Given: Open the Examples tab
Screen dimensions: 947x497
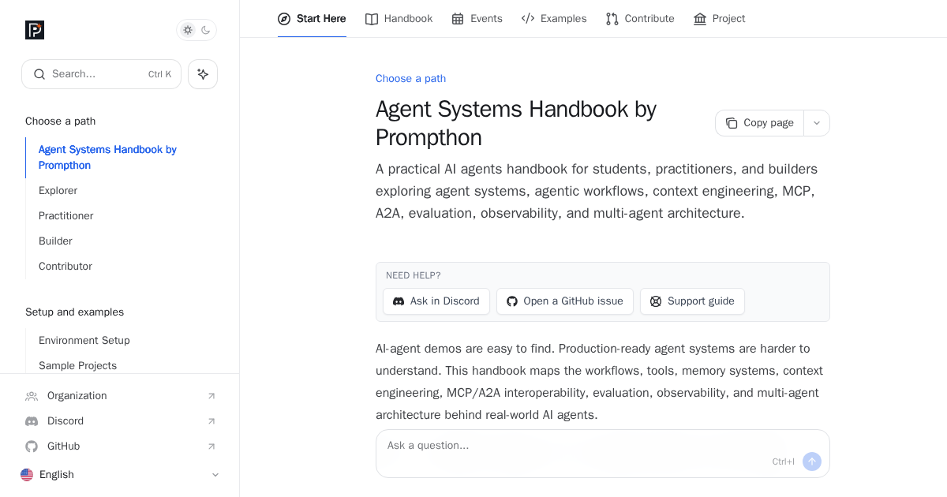Looking at the screenshot, I should coord(554,18).
